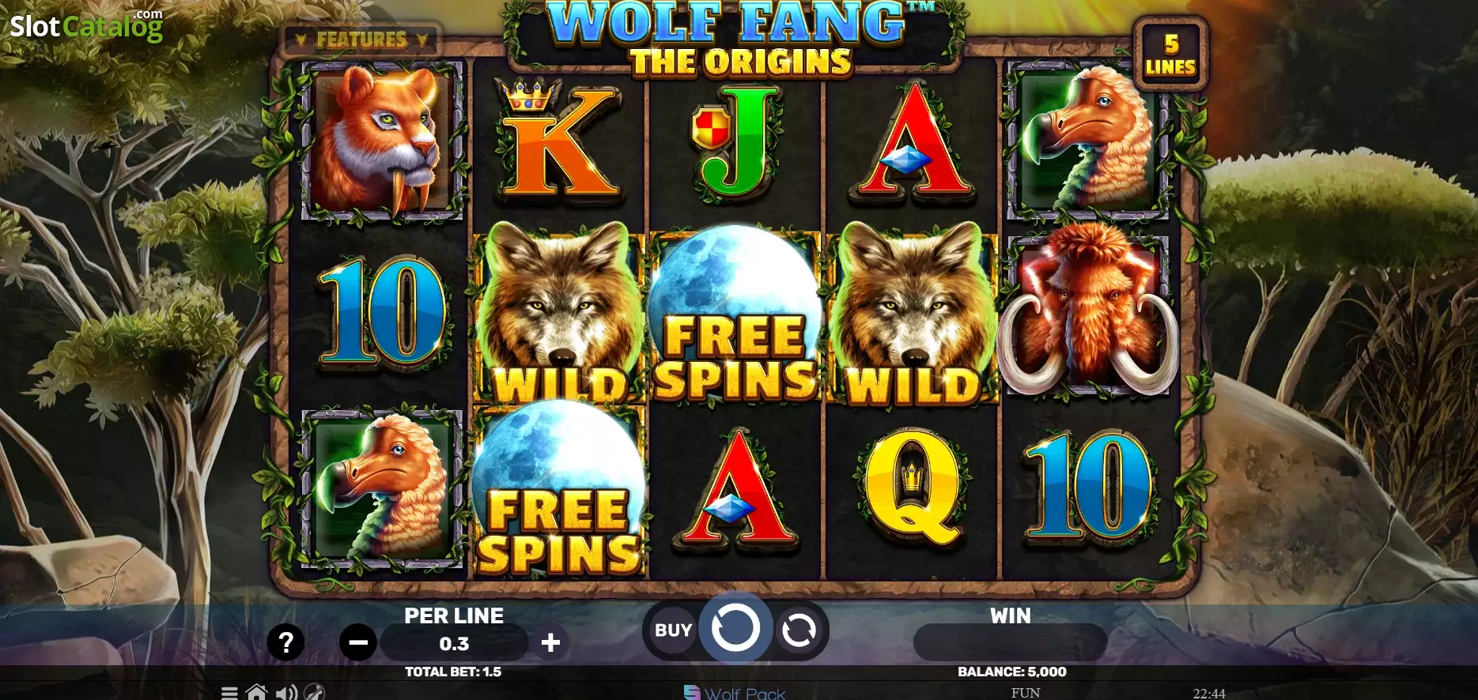Toggle the turbo mode icon in bottom bar

coord(314,692)
